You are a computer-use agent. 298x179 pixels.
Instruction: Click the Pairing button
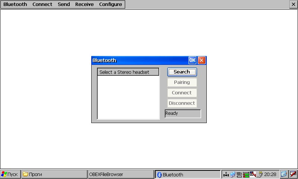pos(182,82)
